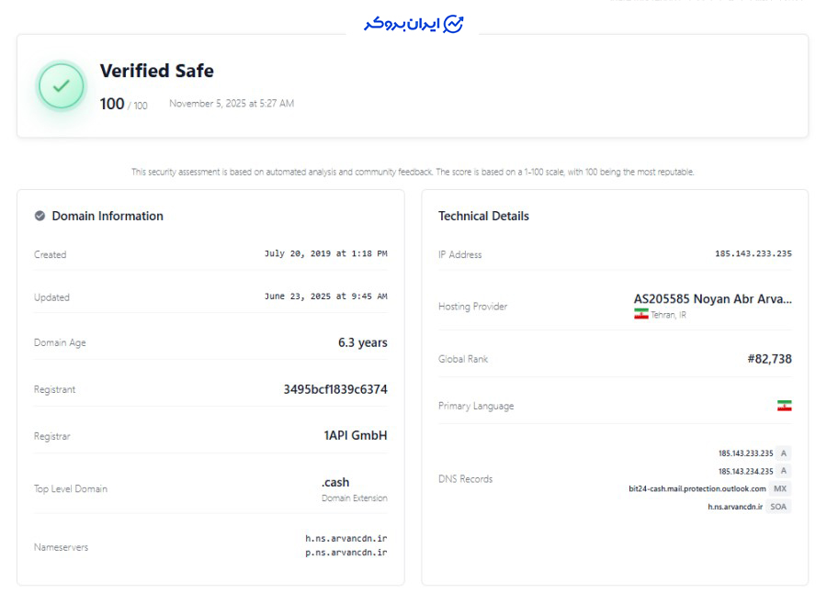Image resolution: width=827 pixels, height=604 pixels.
Task: Click the .cash domain extension value
Action: (x=335, y=482)
